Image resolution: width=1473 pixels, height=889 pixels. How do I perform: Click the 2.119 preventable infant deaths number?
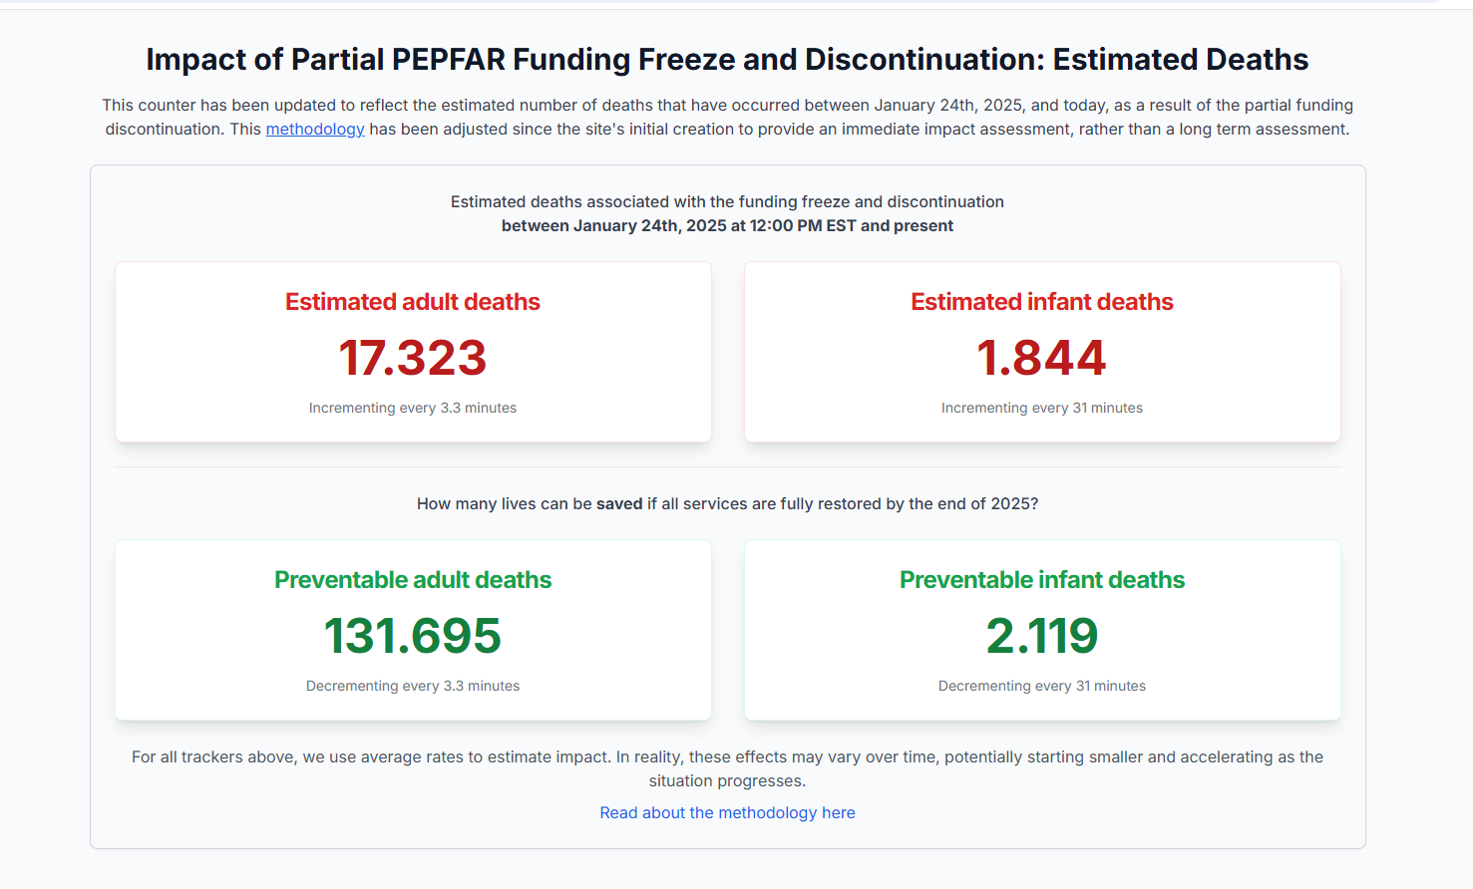(1041, 636)
